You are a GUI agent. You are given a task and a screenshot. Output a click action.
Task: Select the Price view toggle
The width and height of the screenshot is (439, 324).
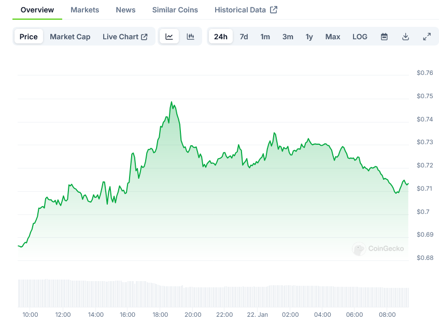29,37
